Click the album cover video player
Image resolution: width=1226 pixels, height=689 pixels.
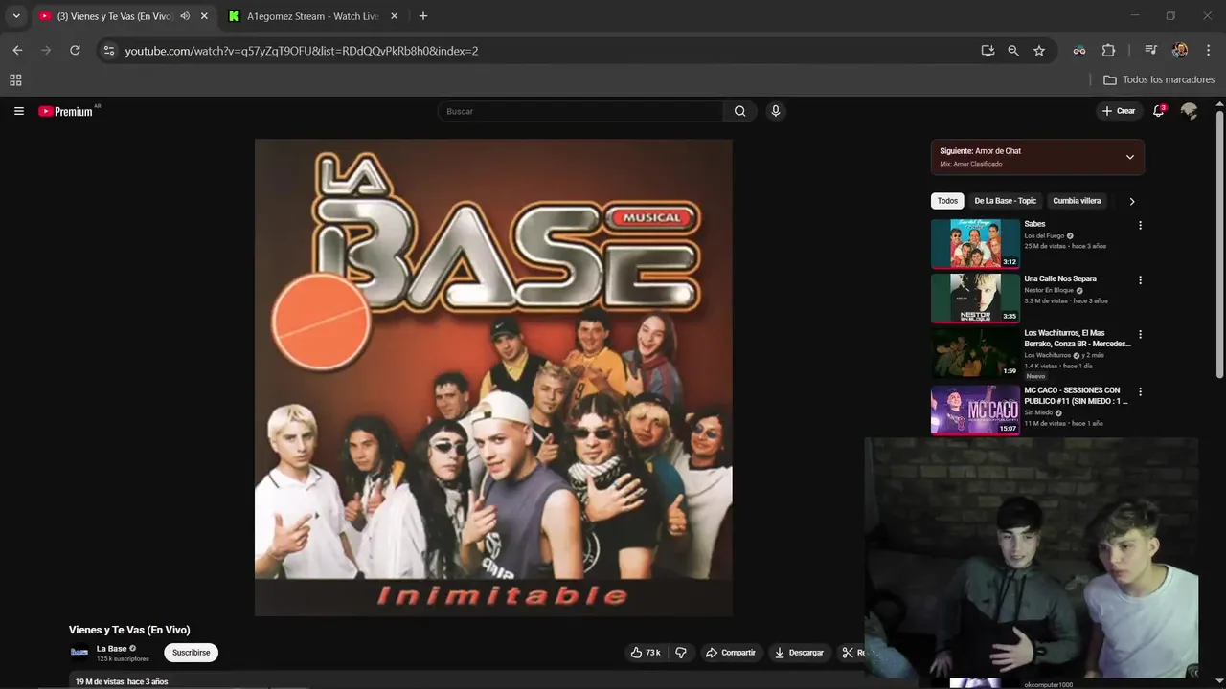pos(493,377)
